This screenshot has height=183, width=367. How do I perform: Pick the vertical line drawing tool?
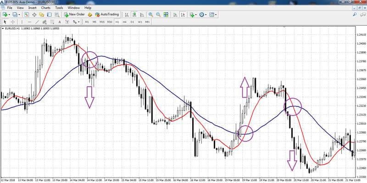click(x=22, y=22)
